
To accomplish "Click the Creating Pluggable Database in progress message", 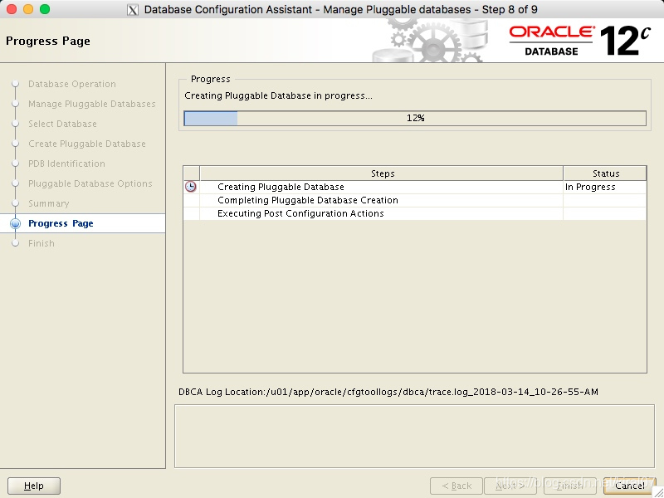I will coord(278,95).
